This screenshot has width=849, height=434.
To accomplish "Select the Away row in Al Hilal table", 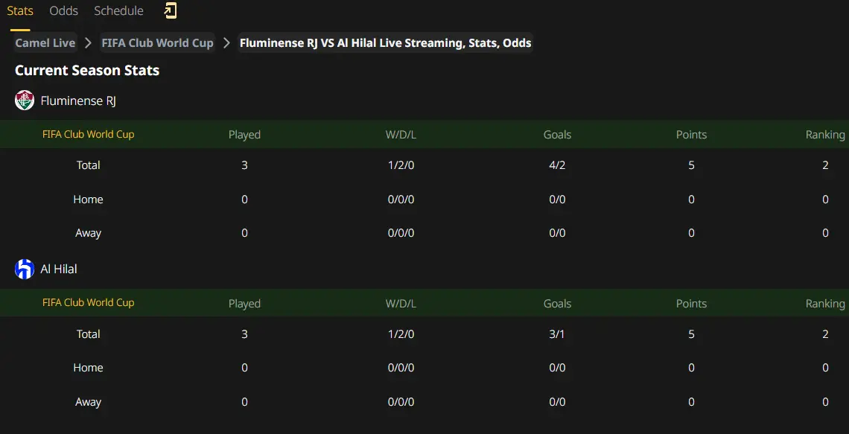I will tap(424, 402).
